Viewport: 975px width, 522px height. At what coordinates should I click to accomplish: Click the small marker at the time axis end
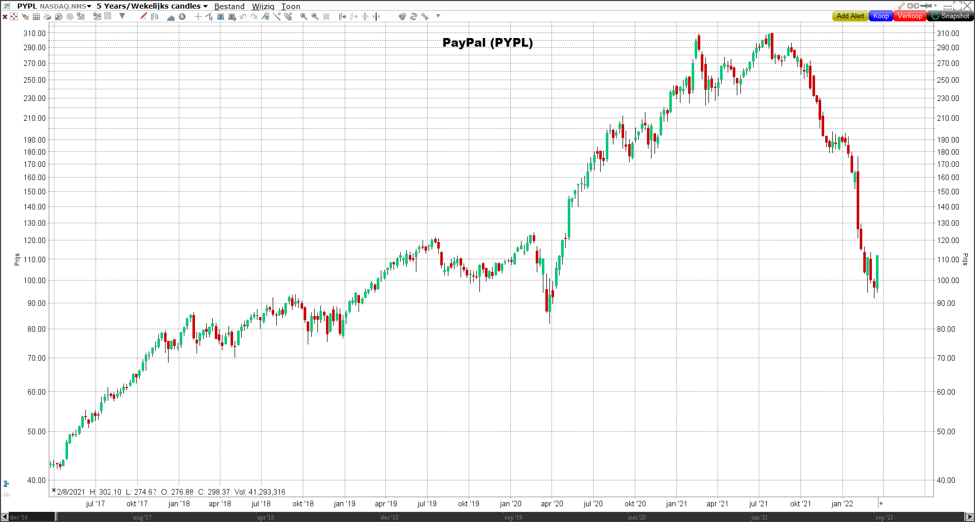click(x=881, y=504)
